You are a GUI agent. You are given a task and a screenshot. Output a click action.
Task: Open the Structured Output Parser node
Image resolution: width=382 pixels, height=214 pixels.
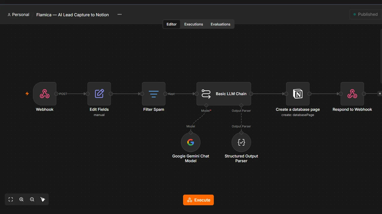click(241, 142)
